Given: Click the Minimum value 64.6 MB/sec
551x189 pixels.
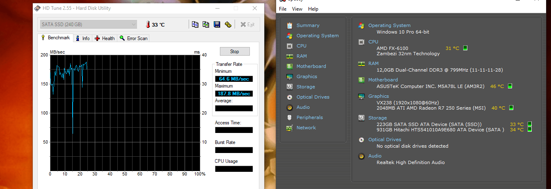Looking at the screenshot, I should 234,79.
